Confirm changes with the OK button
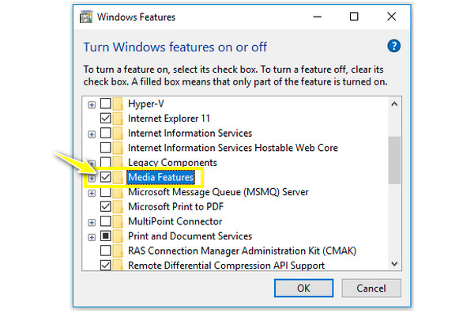Image resolution: width=474 pixels, height=313 pixels. [303, 288]
